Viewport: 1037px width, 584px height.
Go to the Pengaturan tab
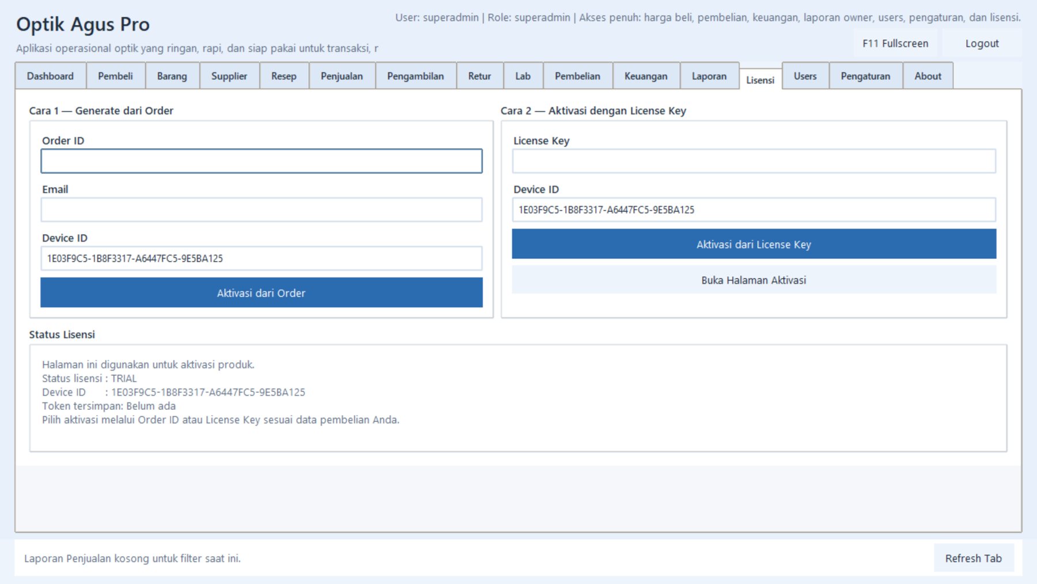click(x=865, y=76)
